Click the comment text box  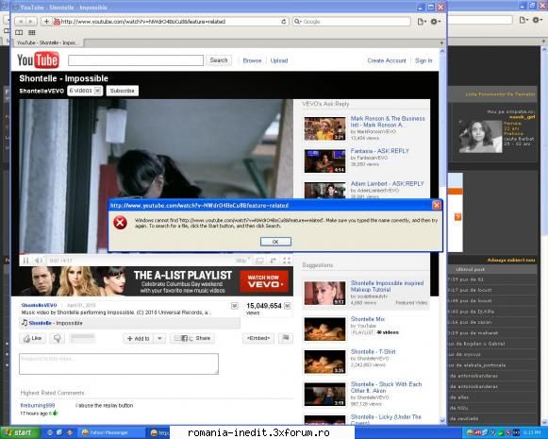[119, 363]
